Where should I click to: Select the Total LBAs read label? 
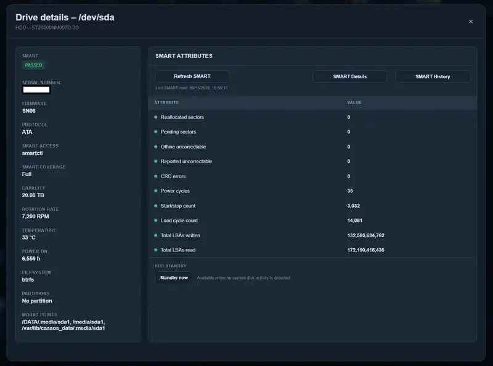coord(178,250)
